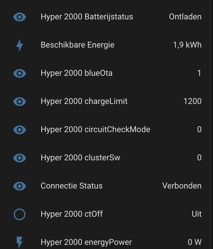
Task: Click the 1,9 kWh energy value
Action: (x=187, y=45)
